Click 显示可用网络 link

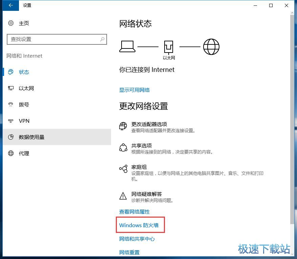134,90
